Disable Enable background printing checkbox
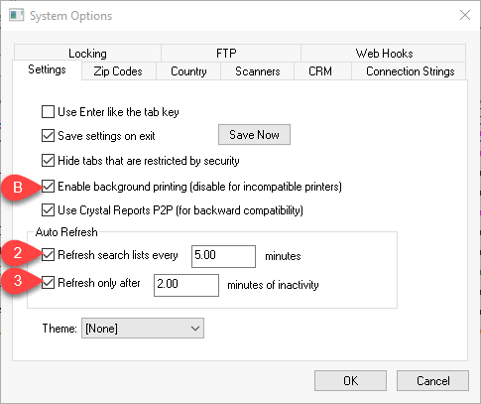Image resolution: width=481 pixels, height=404 pixels. pyautogui.click(x=48, y=187)
